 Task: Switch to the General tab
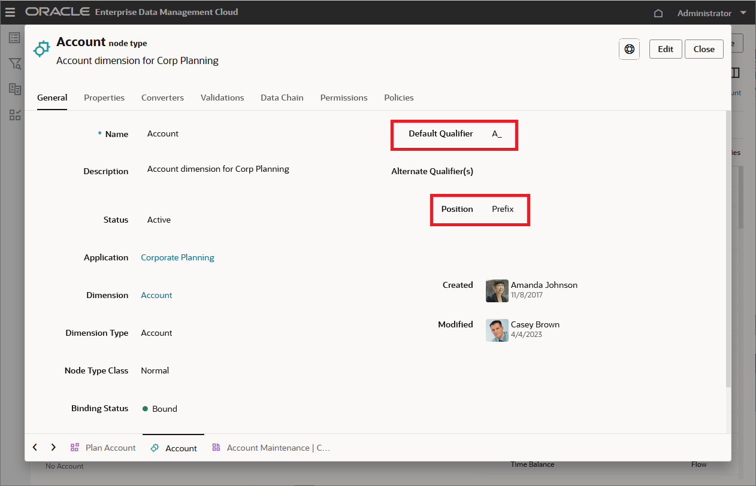coord(52,98)
